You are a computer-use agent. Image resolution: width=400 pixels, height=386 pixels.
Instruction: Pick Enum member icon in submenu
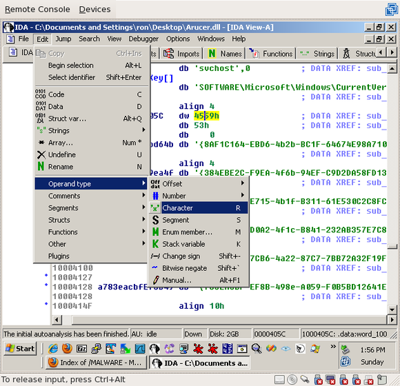point(155,232)
